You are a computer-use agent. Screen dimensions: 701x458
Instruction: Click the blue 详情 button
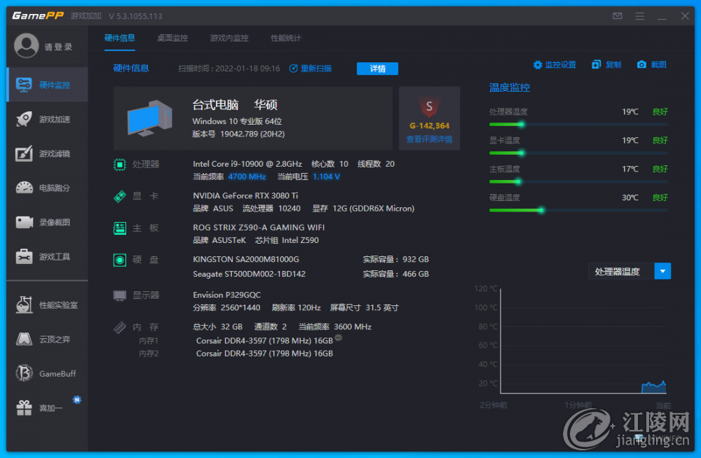tap(377, 69)
